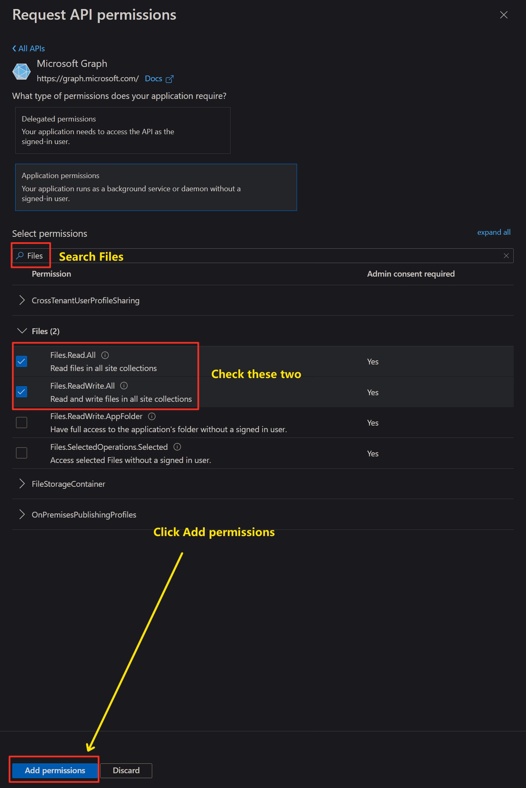The height and width of the screenshot is (788, 526).
Task: Click the Files.Read.All info icon
Action: 105,355
